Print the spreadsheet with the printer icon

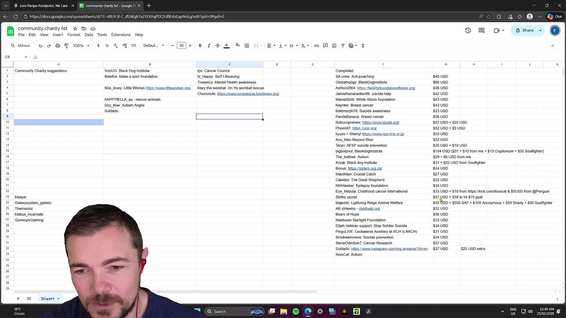point(57,45)
